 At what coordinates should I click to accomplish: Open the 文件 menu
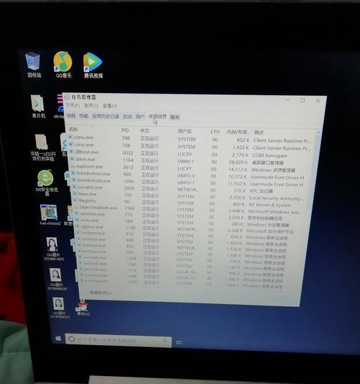73,105
